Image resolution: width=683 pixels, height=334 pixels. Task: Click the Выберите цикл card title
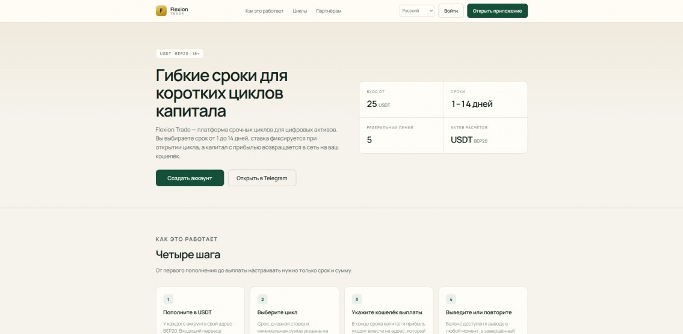[x=277, y=312]
